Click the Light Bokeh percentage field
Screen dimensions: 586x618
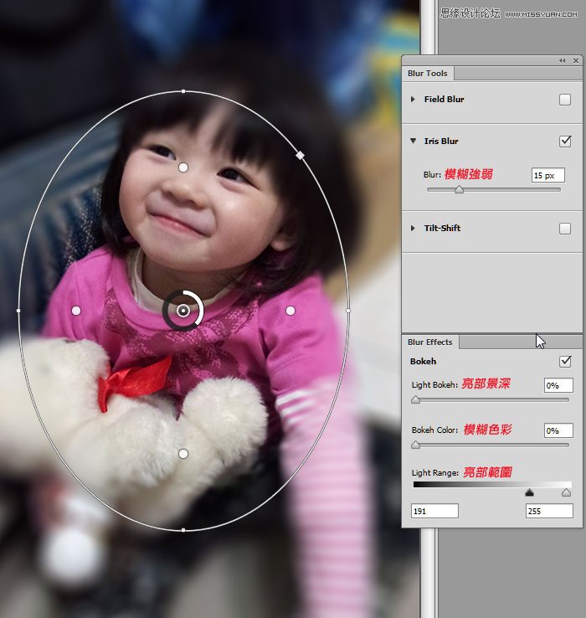click(x=558, y=385)
